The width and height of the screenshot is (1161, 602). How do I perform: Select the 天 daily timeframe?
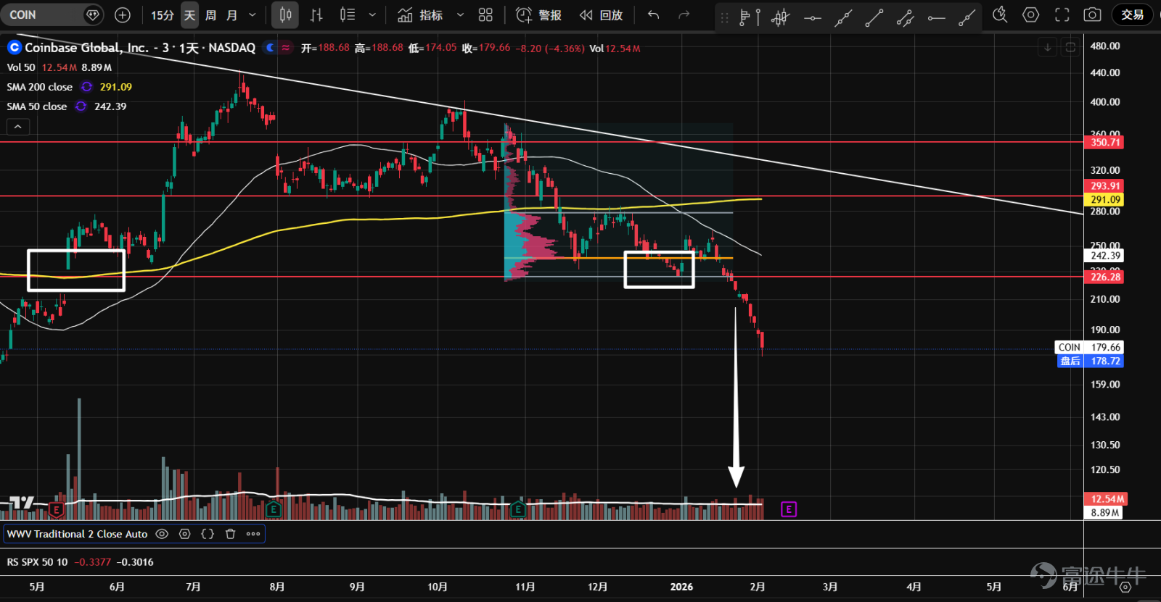pyautogui.click(x=189, y=14)
